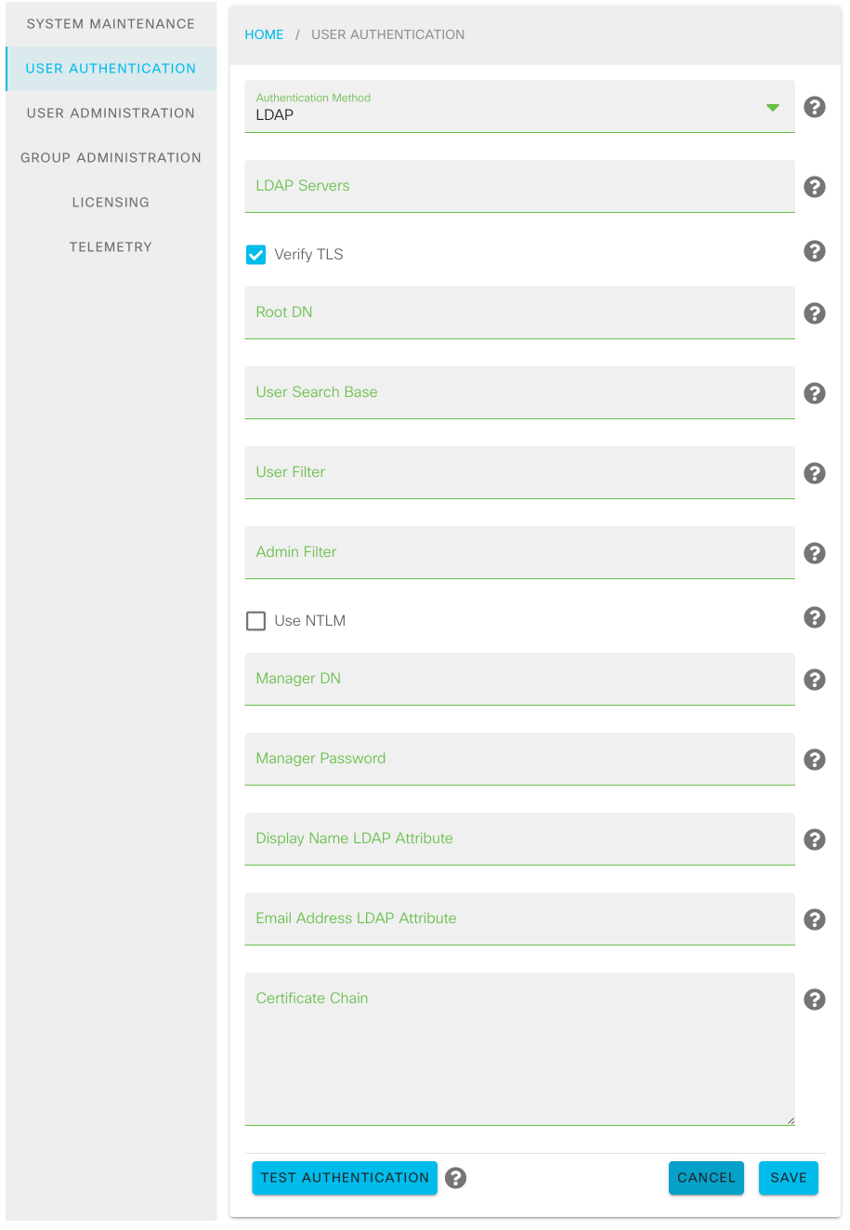Click inside the User Filter field

pyautogui.click(x=519, y=472)
